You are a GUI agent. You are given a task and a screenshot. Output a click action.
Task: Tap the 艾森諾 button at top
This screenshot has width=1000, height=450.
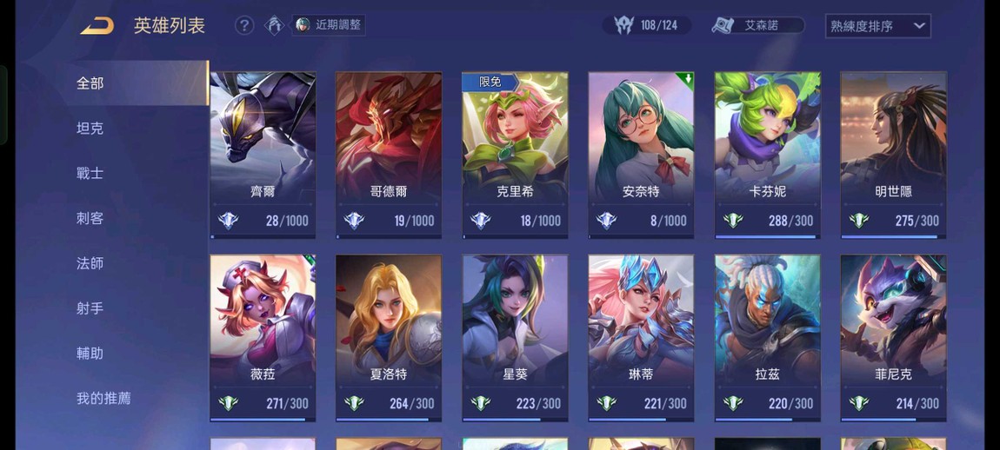tap(758, 25)
